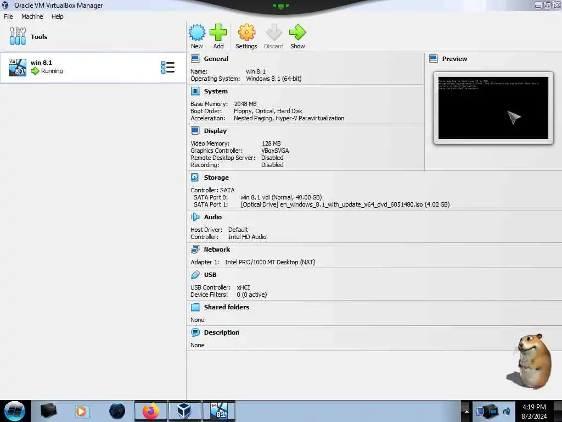Click the 'xHCI' USB controller value
This screenshot has width=562, height=422.
click(243, 287)
